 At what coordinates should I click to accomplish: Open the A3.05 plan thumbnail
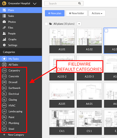62,95
